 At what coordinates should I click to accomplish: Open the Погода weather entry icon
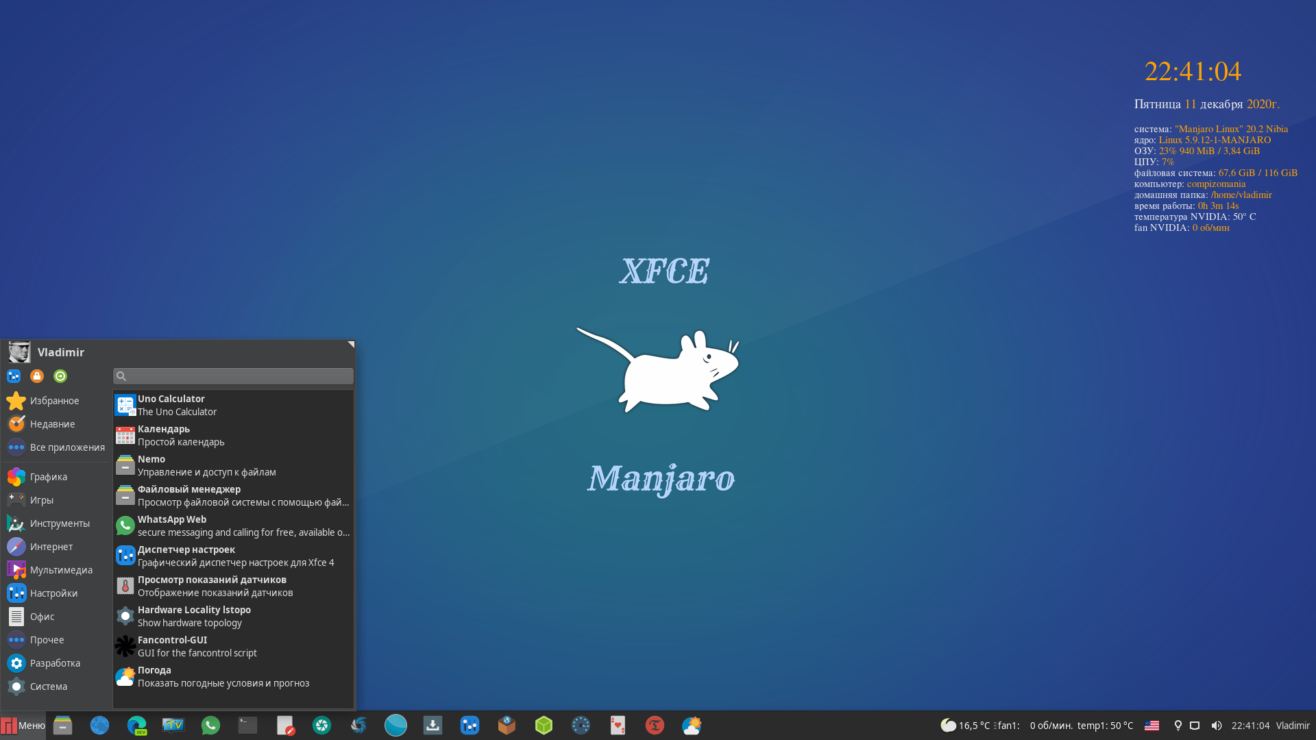[125, 676]
